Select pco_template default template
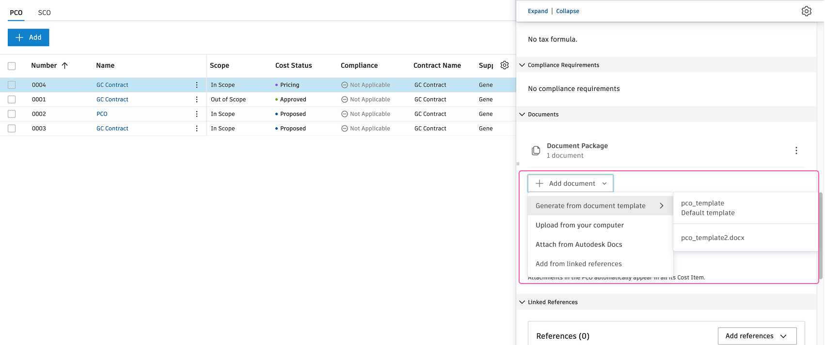825x345 pixels. [x=745, y=208]
